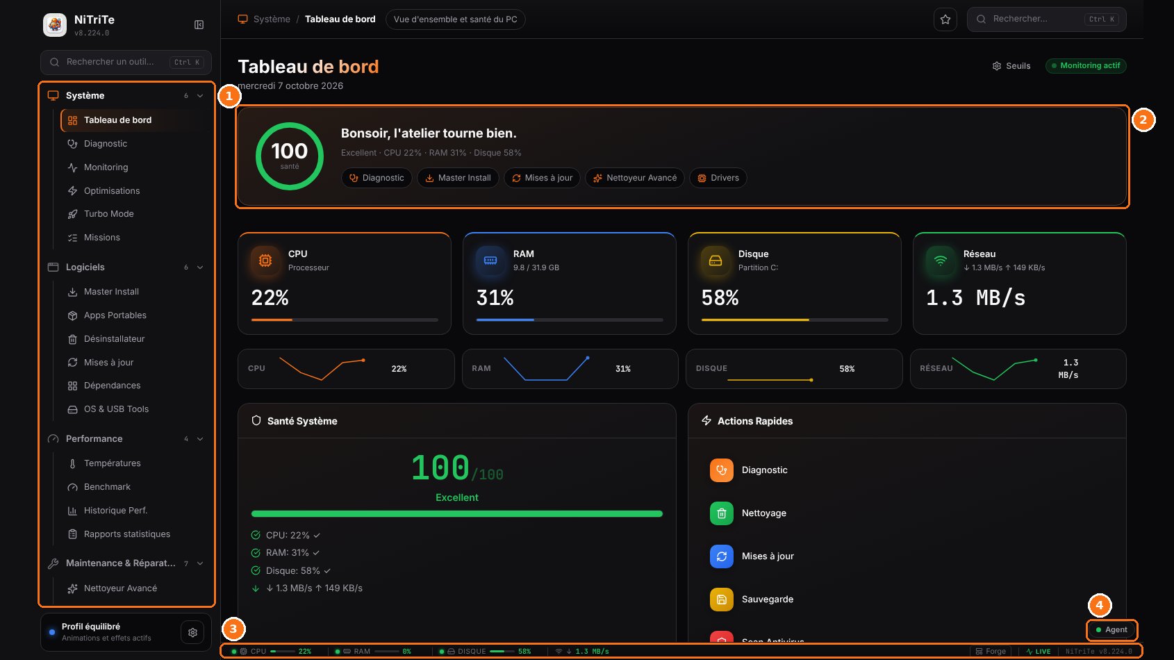1174x660 pixels.
Task: Click the Master Install chip in banner
Action: point(458,178)
